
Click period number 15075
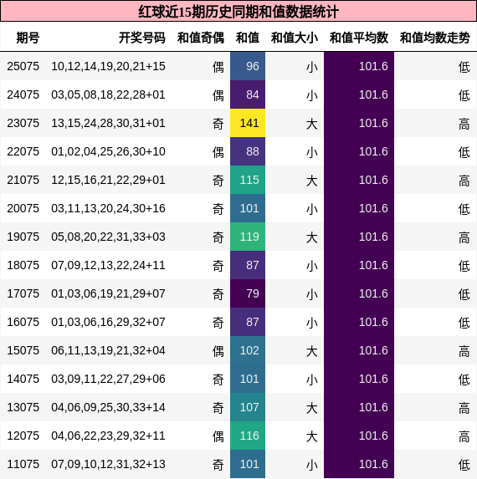pyautogui.click(x=23, y=350)
